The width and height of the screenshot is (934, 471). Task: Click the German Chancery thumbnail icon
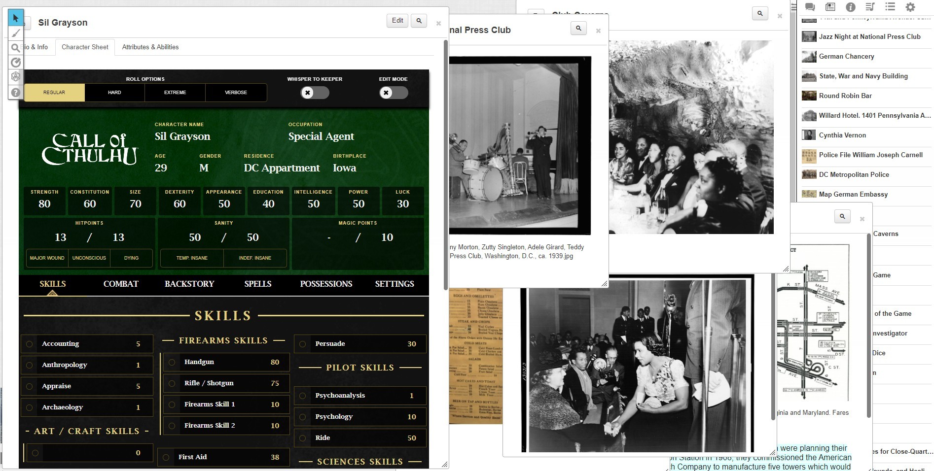809,56
